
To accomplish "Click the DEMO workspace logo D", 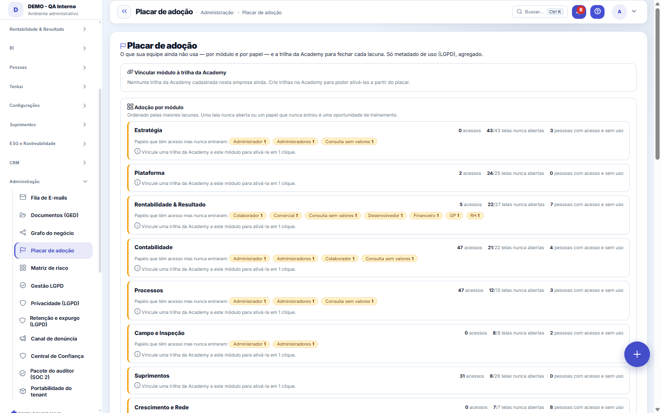I will (16, 10).
